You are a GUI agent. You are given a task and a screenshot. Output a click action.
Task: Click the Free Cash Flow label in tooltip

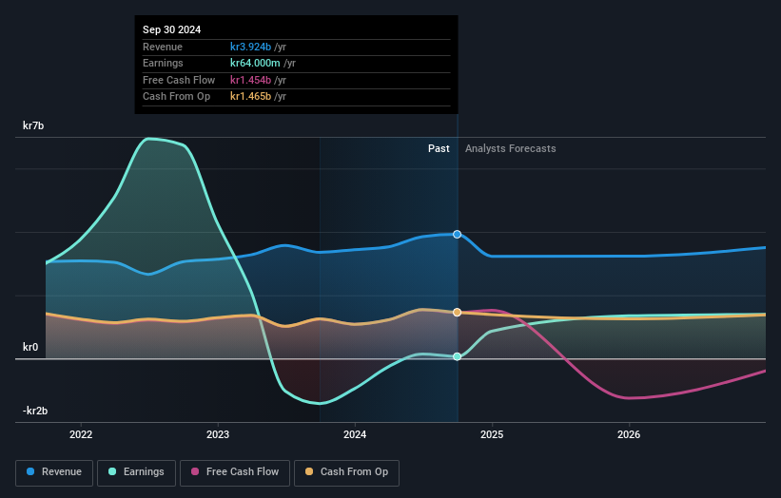point(179,80)
